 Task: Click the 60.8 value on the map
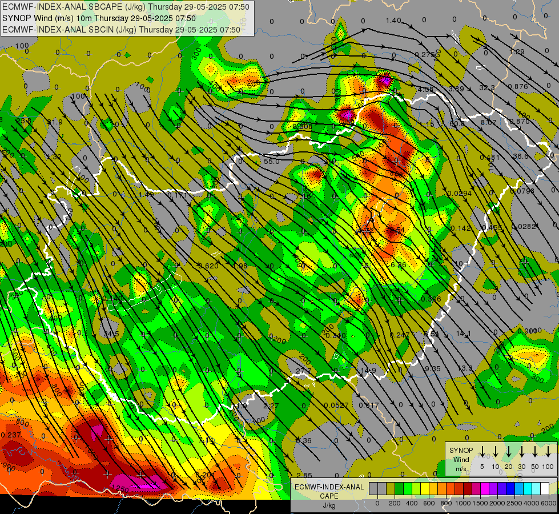[x=457, y=124]
